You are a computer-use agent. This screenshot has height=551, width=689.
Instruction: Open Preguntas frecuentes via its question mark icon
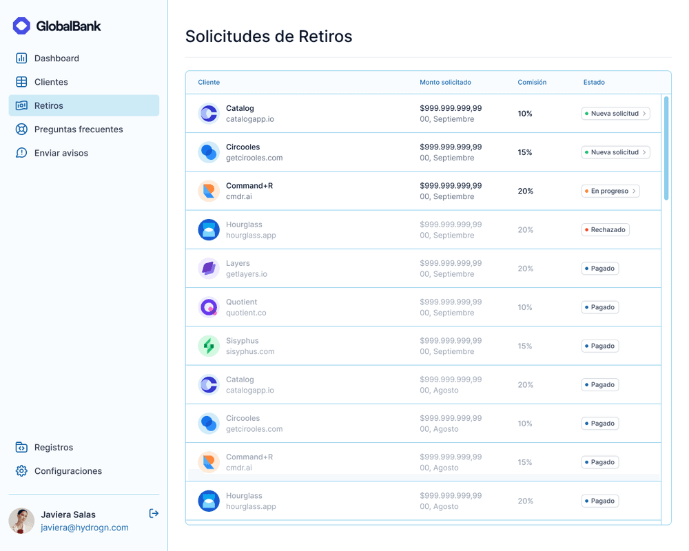click(x=21, y=129)
